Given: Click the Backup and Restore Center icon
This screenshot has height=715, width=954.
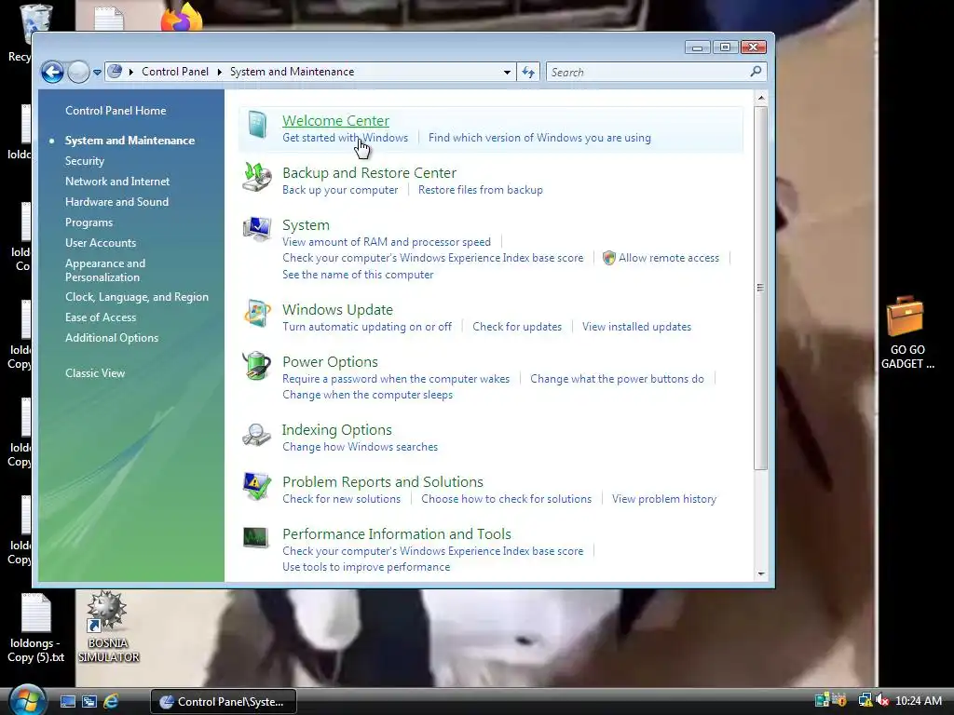Looking at the screenshot, I should coord(257,177).
